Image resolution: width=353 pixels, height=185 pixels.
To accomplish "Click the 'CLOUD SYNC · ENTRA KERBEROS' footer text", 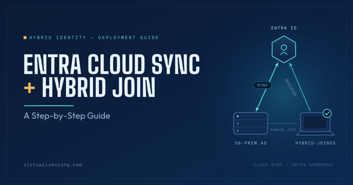I will [293, 165].
